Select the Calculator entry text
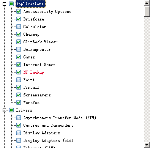Screen dimensions: 150x148 click(x=35, y=27)
